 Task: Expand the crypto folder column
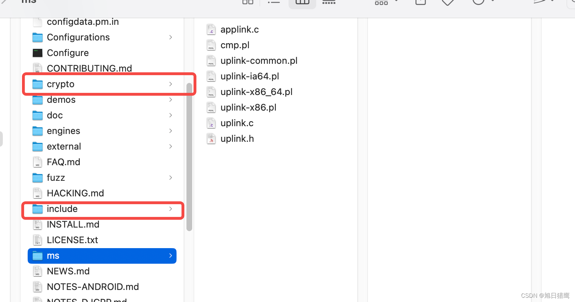coord(171,84)
